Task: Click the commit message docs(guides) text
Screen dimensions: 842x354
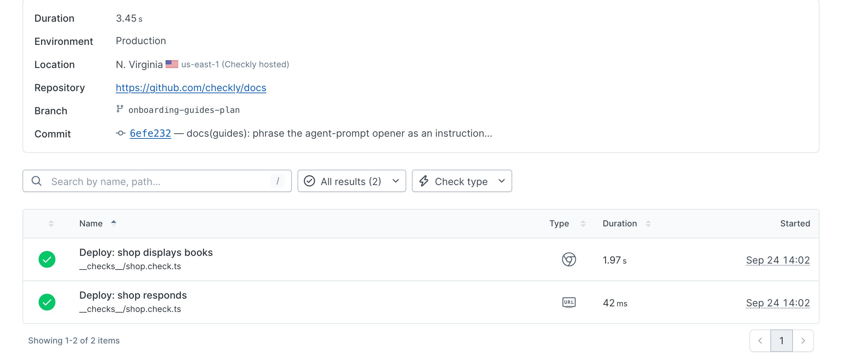Action: click(339, 133)
